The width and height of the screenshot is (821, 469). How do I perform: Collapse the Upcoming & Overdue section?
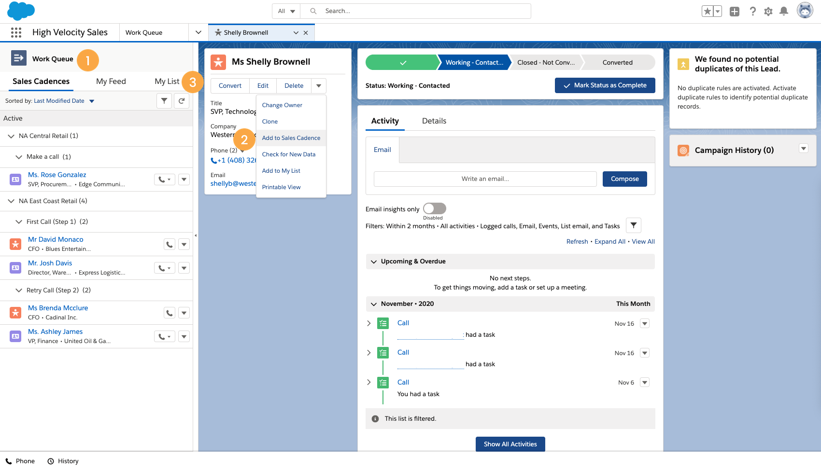click(x=374, y=262)
